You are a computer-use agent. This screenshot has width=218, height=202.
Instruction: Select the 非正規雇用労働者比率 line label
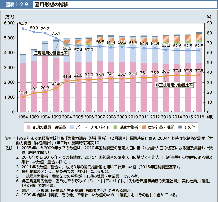174,85
